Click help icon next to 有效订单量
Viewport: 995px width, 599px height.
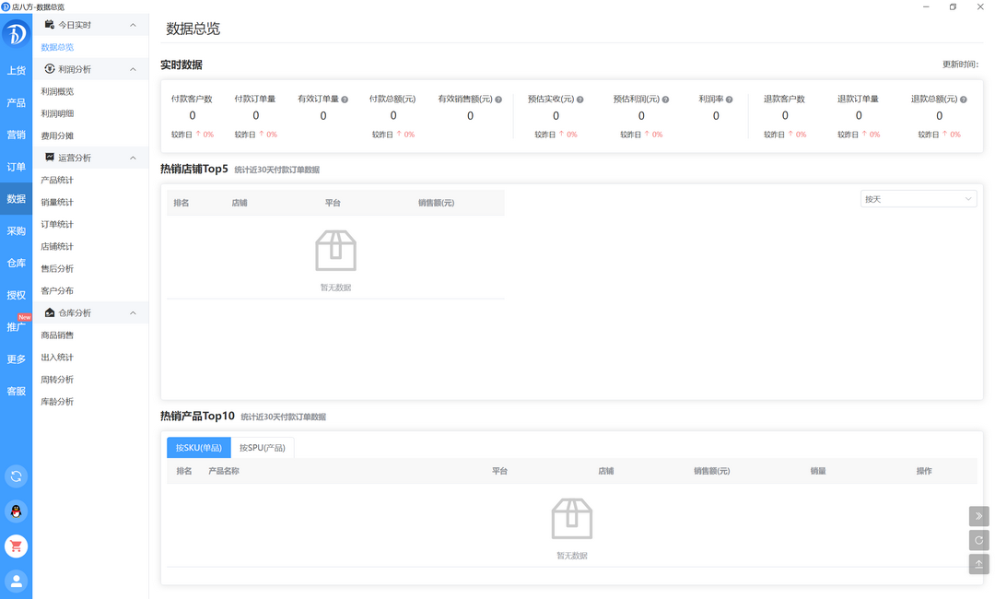345,100
